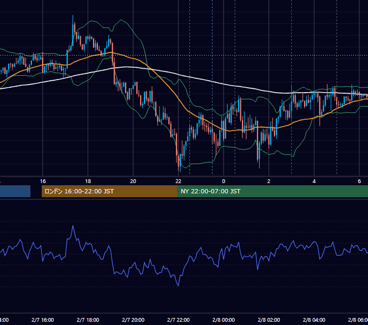Click the 4 hour label on price chart axis

(314, 181)
